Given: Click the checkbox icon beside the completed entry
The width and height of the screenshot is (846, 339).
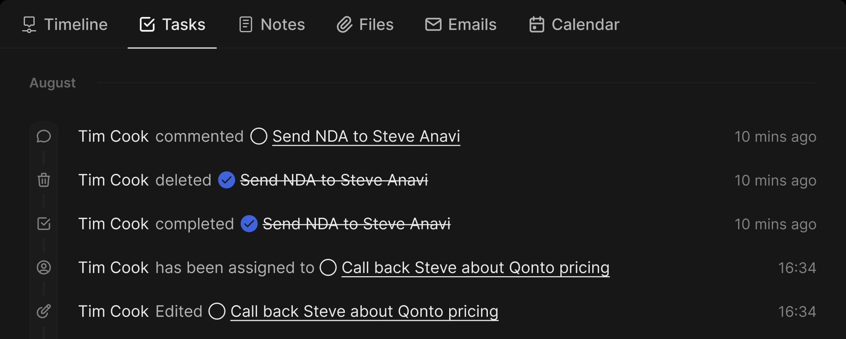Looking at the screenshot, I should [44, 224].
